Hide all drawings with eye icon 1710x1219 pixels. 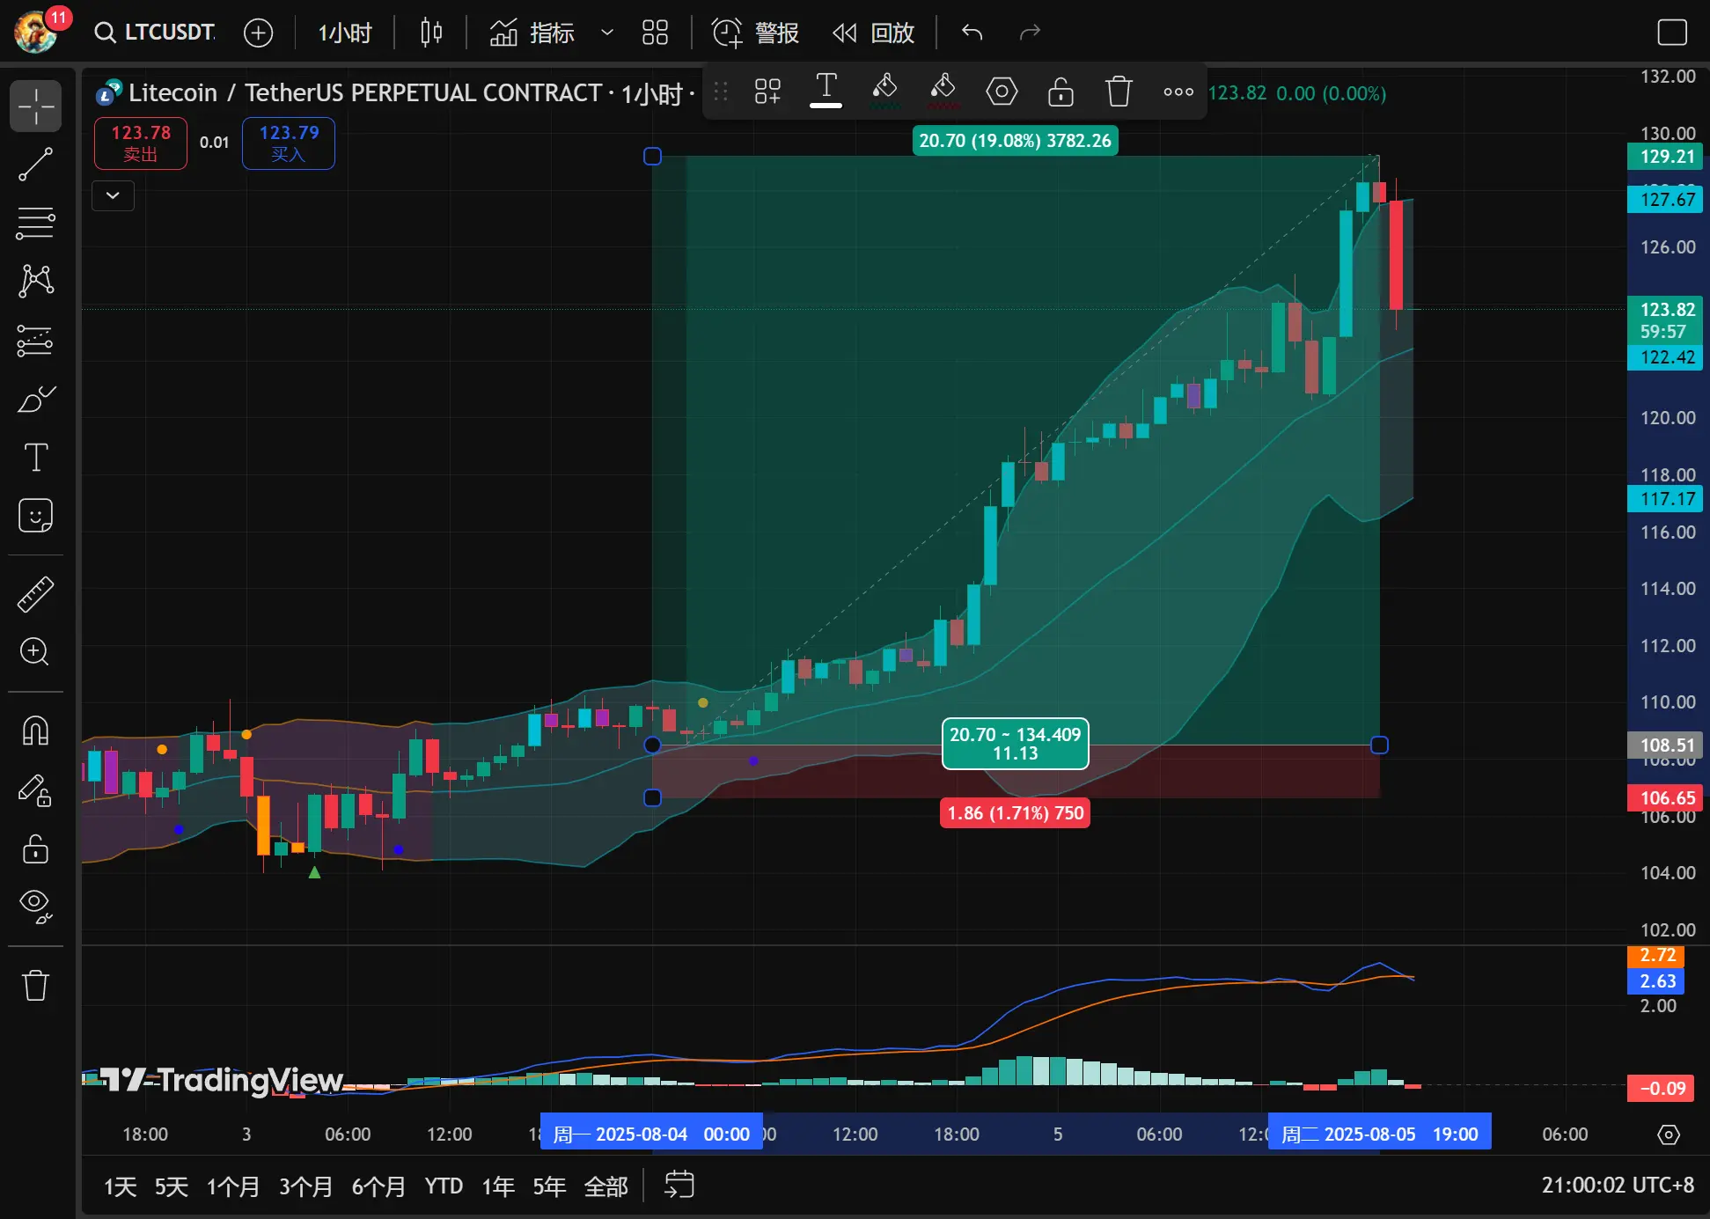(35, 906)
